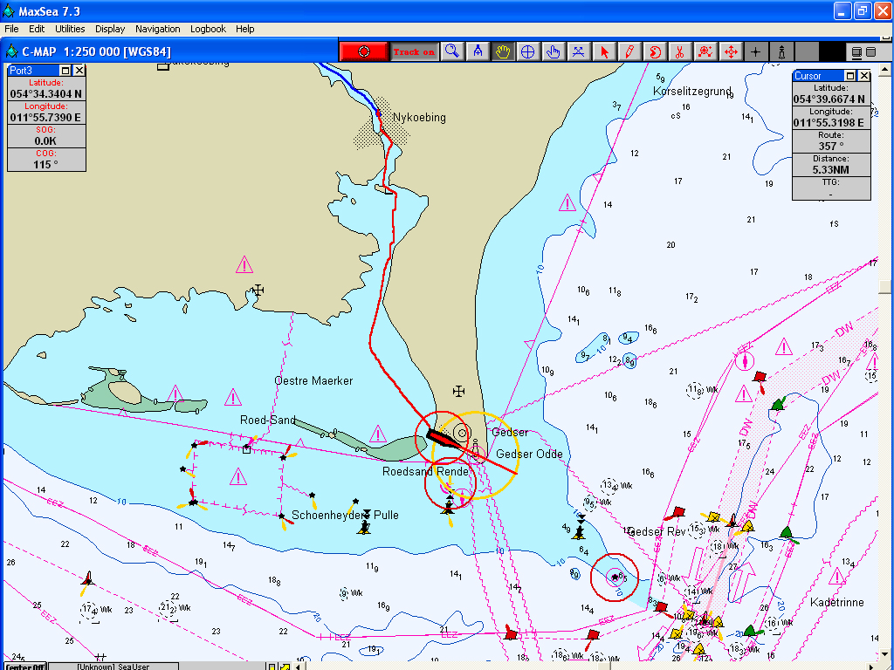This screenshot has width=894, height=670.
Task: Close the Port3 data panel
Action: [x=79, y=70]
